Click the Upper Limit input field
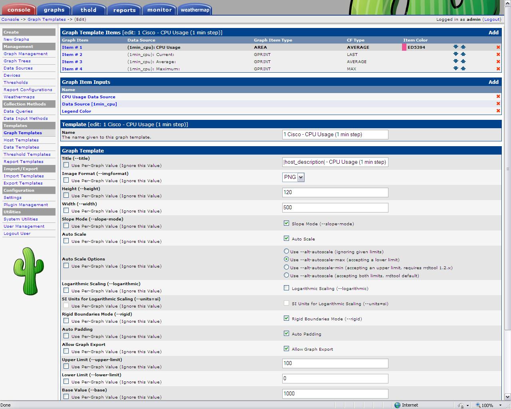Image resolution: width=511 pixels, height=409 pixels. pyautogui.click(x=335, y=363)
